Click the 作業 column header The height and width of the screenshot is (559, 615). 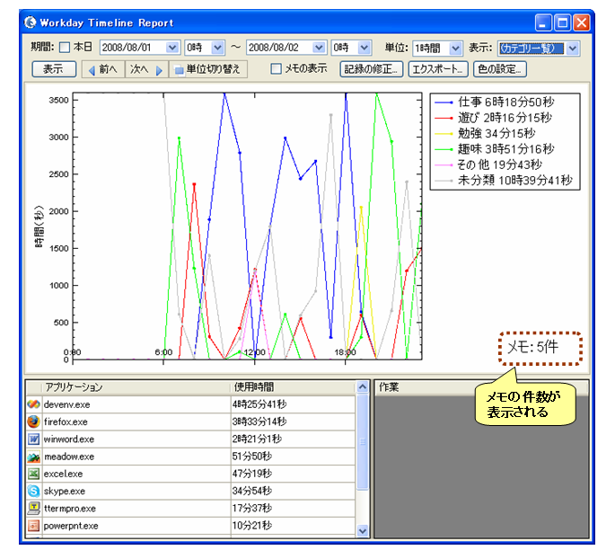(481, 387)
